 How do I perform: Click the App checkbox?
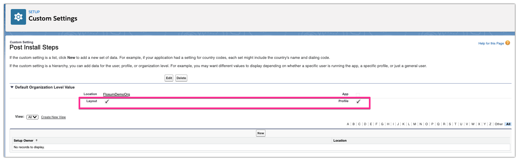tap(358, 94)
